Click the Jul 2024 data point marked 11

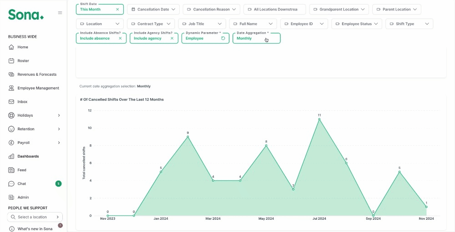319,119
